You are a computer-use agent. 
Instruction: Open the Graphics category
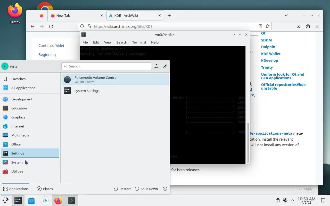click(30, 117)
